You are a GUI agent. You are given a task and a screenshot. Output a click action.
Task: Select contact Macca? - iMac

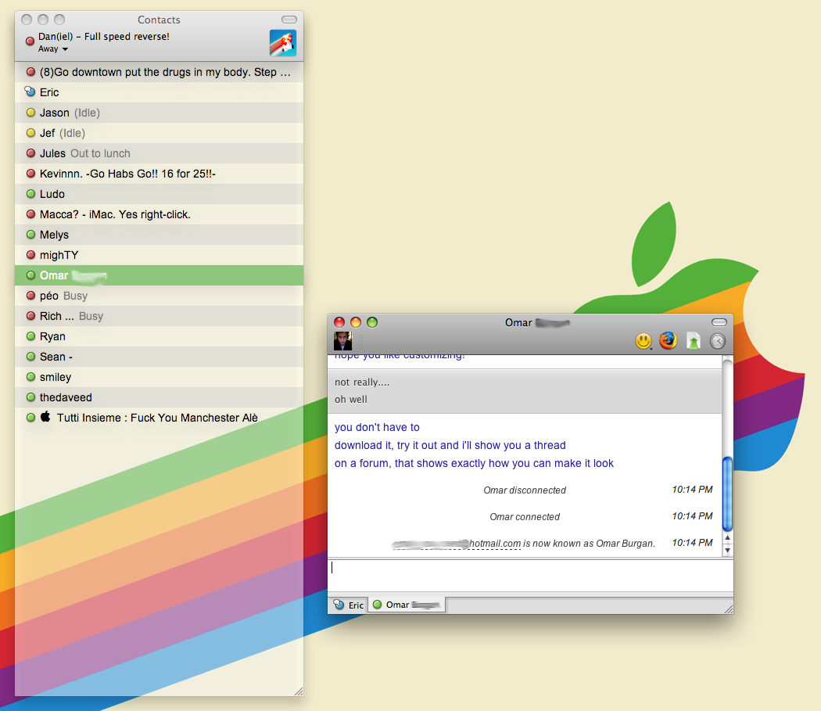coord(160,214)
